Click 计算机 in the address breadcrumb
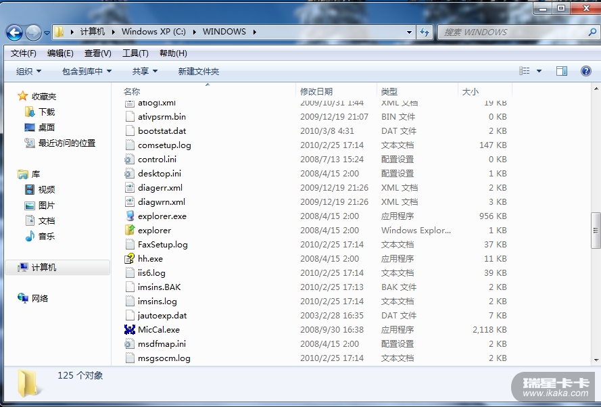This screenshot has width=601, height=407. coord(92,32)
